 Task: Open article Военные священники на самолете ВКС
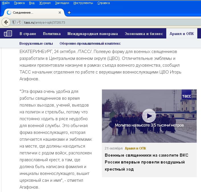[146, 162]
